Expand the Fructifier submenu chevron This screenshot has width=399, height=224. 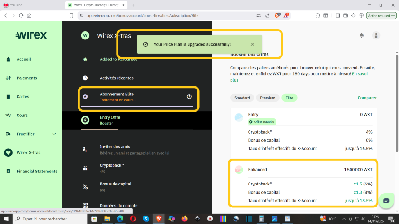click(x=54, y=134)
